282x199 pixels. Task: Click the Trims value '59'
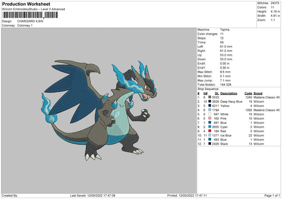pyautogui.click(x=222, y=42)
